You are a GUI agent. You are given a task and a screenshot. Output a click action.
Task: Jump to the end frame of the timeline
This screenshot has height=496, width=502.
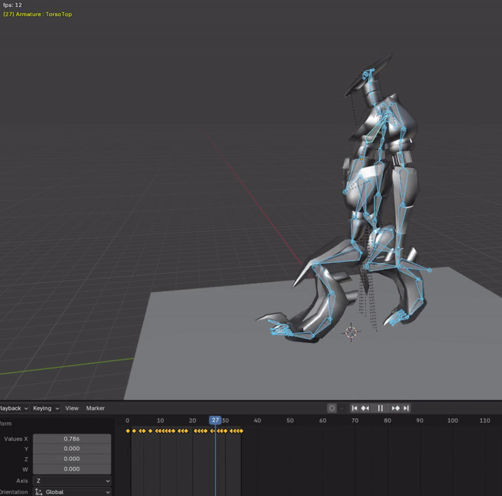[x=406, y=408]
